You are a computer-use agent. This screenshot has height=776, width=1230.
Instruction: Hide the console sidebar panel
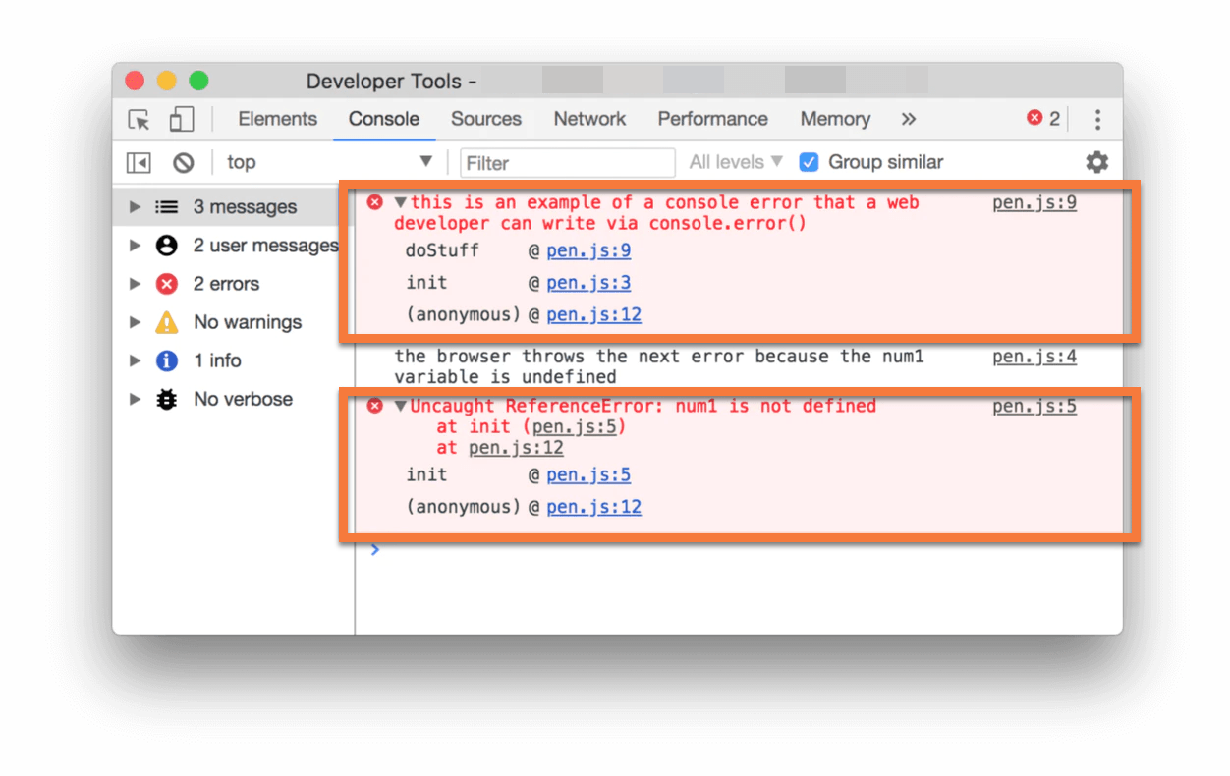pos(139,163)
